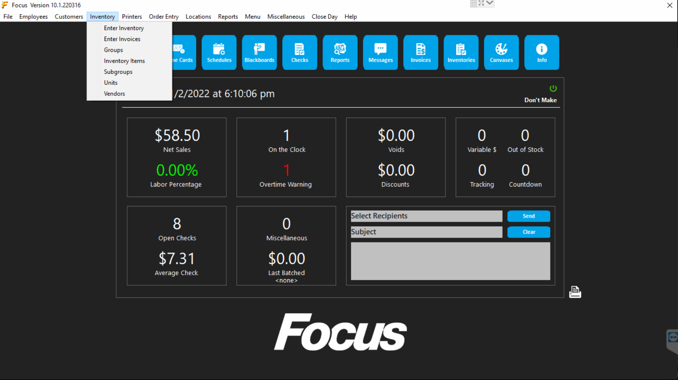The height and width of the screenshot is (380, 678).
Task: Click the Select Recipients field
Action: tap(427, 216)
